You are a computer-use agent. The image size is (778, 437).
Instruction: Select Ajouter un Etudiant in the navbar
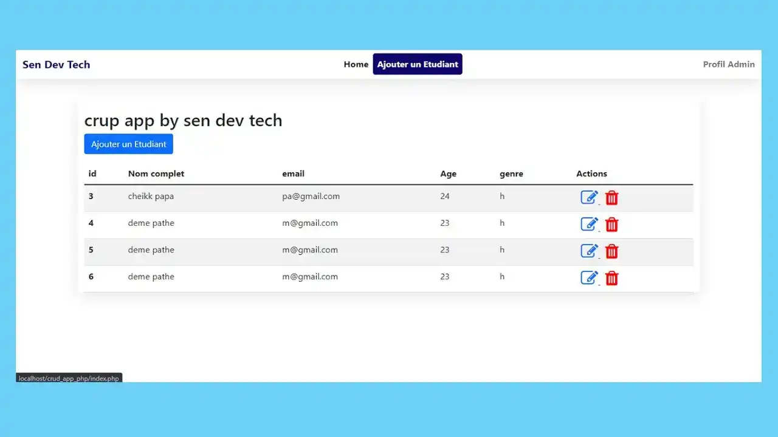tap(418, 64)
